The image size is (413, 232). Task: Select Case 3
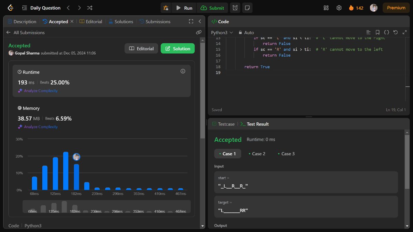[x=286, y=154]
